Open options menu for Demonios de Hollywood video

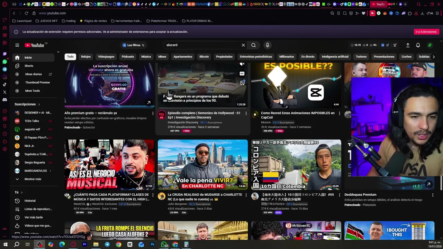click(246, 113)
